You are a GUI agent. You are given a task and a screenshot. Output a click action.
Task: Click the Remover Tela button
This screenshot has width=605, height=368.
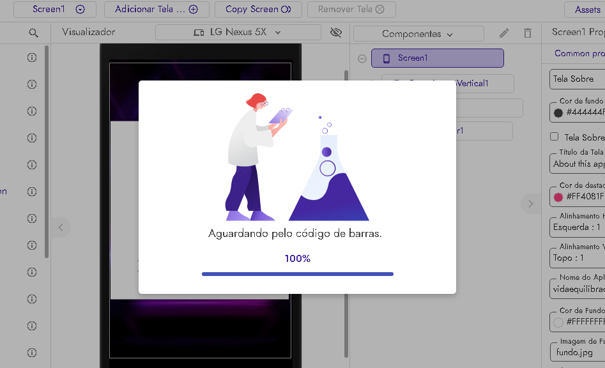coord(351,9)
